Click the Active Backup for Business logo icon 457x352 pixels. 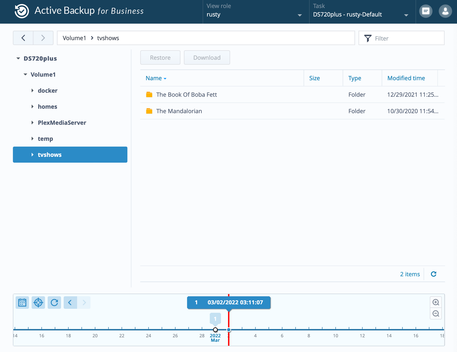click(22, 11)
